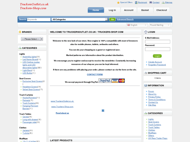
Task: Click the E-Mail Address input field
Action: click(158, 42)
